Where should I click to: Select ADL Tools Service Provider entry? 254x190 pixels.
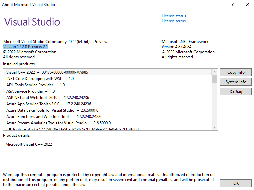[x=36, y=85]
